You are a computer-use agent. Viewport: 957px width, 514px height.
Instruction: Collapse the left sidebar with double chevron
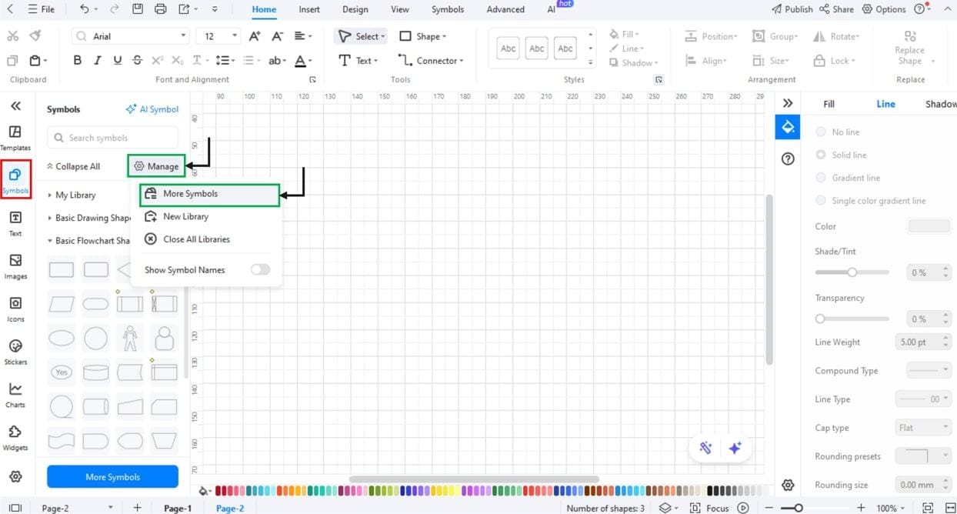click(x=15, y=106)
